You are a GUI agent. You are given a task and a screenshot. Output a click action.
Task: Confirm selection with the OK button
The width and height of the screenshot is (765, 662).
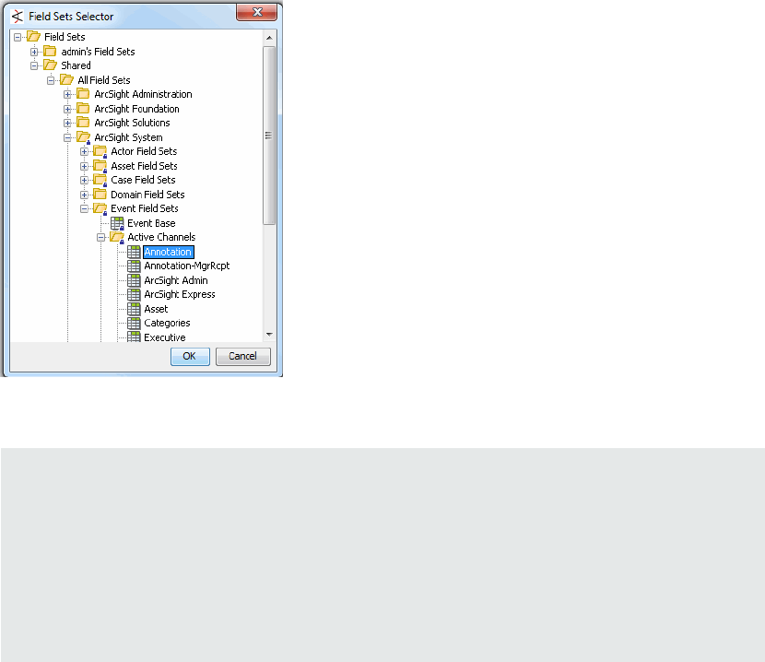(190, 357)
